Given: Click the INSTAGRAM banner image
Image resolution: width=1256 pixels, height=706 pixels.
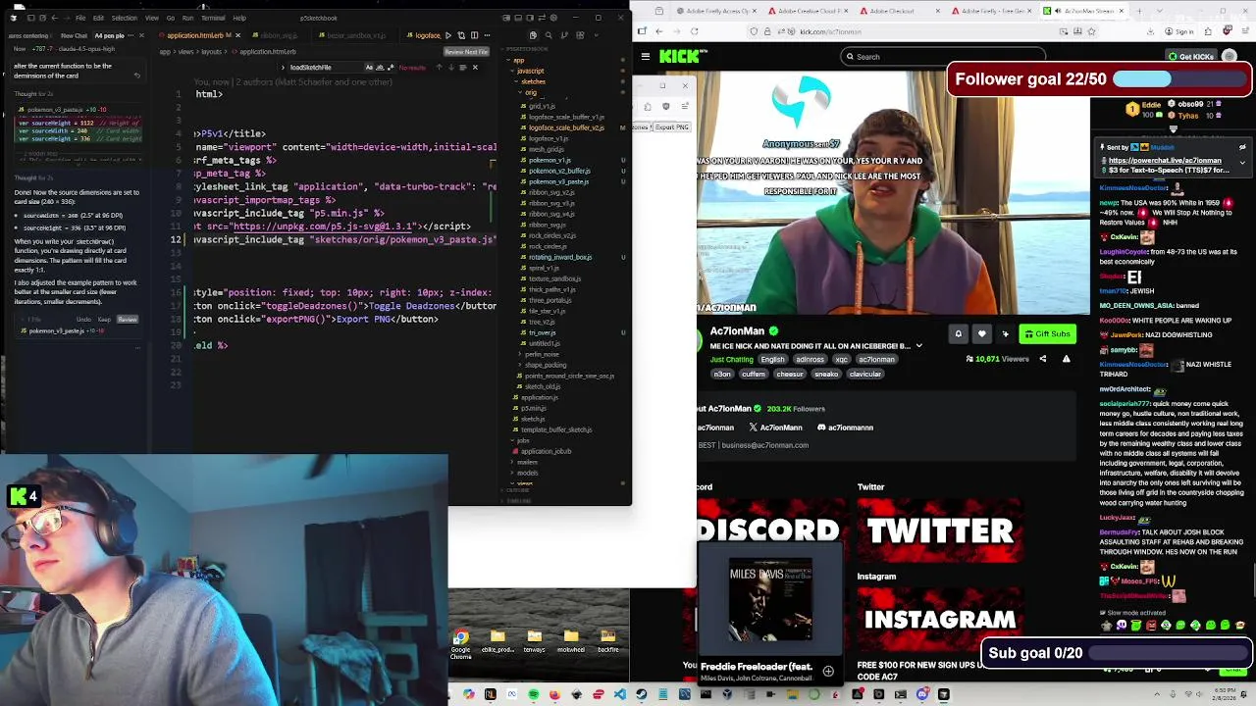Looking at the screenshot, I should (x=939, y=620).
